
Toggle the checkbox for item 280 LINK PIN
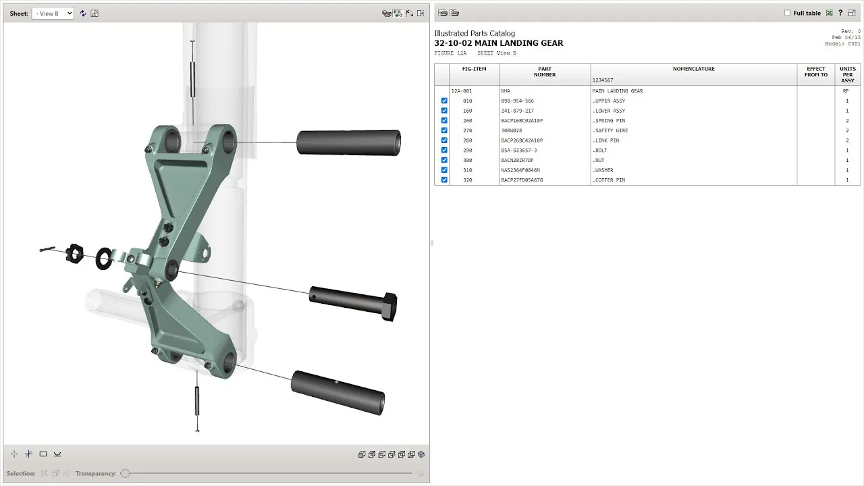pos(444,140)
